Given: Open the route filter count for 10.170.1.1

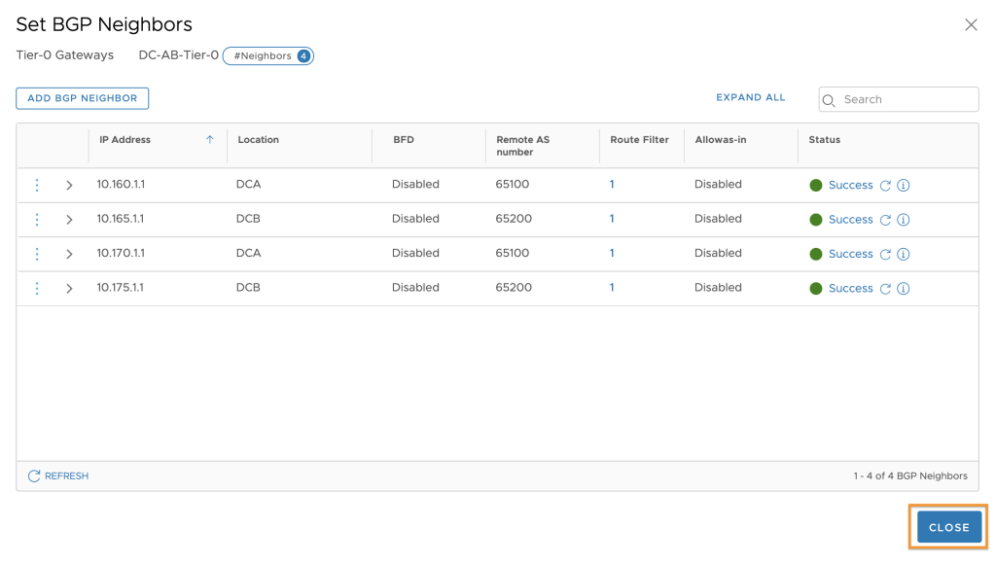Looking at the screenshot, I should coord(612,253).
